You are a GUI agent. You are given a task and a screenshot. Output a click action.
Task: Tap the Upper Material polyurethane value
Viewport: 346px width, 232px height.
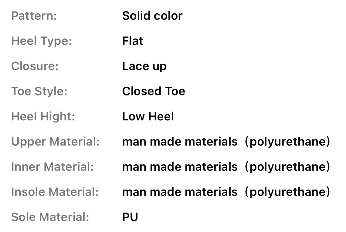[287, 142]
